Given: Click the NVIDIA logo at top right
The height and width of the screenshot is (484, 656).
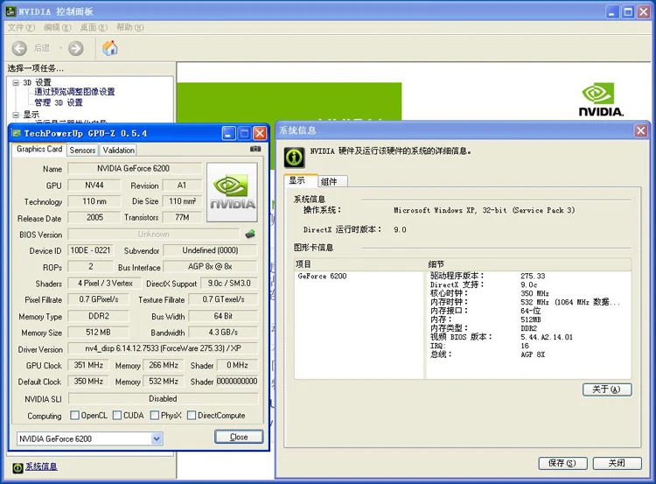Looking at the screenshot, I should point(601,100).
